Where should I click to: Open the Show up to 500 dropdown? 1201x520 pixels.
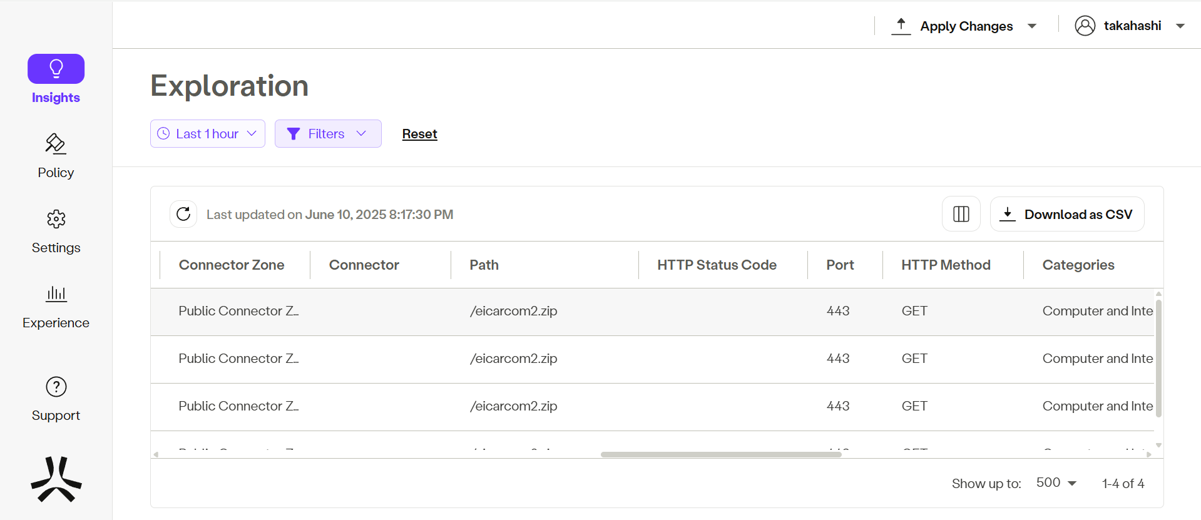pyautogui.click(x=1056, y=482)
